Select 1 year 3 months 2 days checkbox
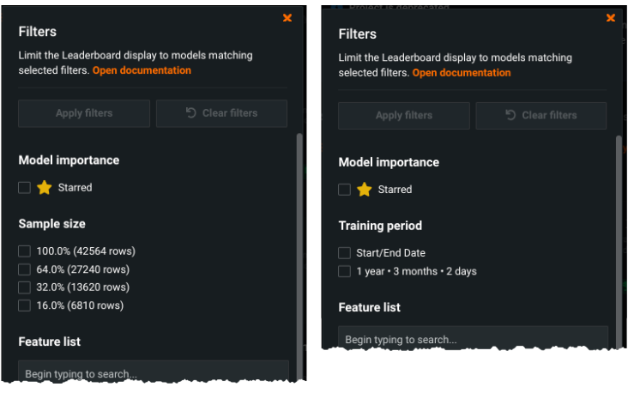The width and height of the screenshot is (628, 399). 344,271
